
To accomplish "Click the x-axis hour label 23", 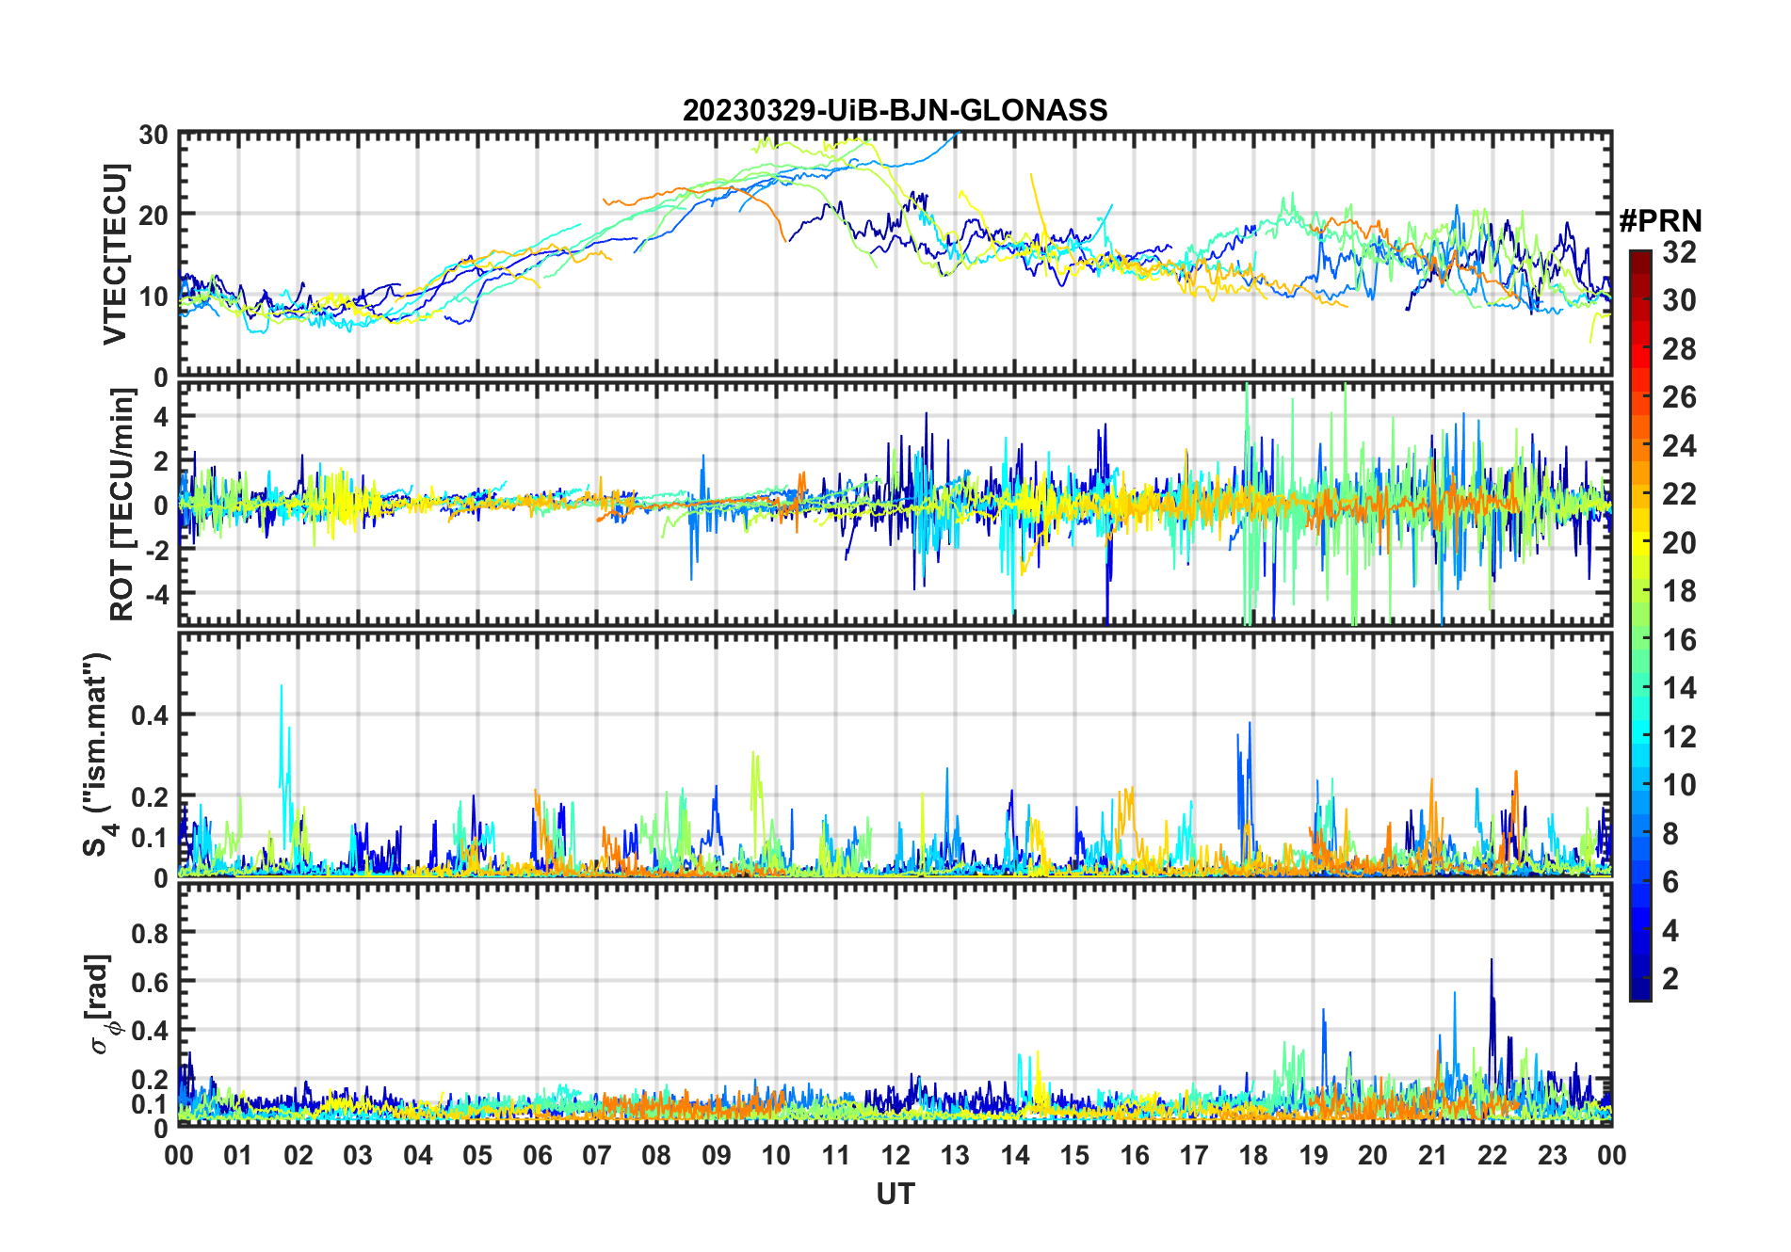I will pos(1552,1155).
